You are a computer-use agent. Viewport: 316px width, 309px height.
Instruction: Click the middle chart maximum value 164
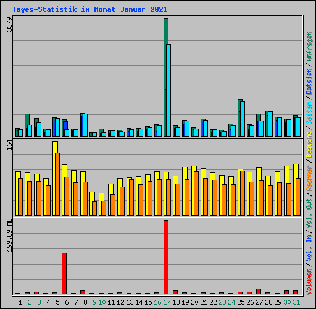tap(9, 145)
